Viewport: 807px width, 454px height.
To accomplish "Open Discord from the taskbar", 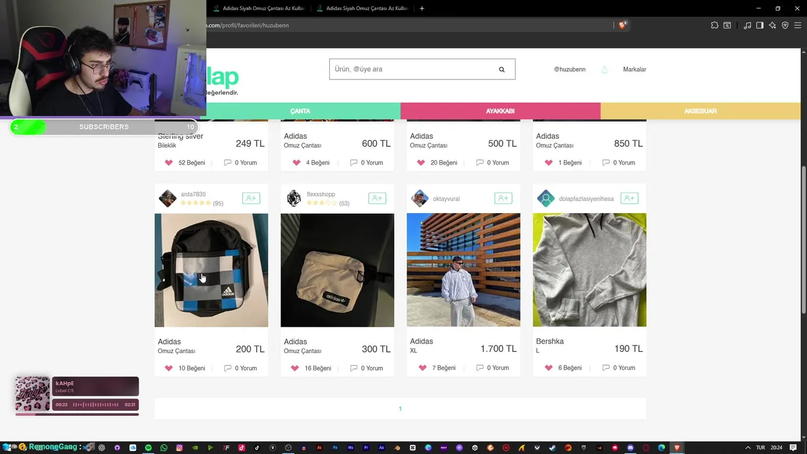I will coord(630,448).
